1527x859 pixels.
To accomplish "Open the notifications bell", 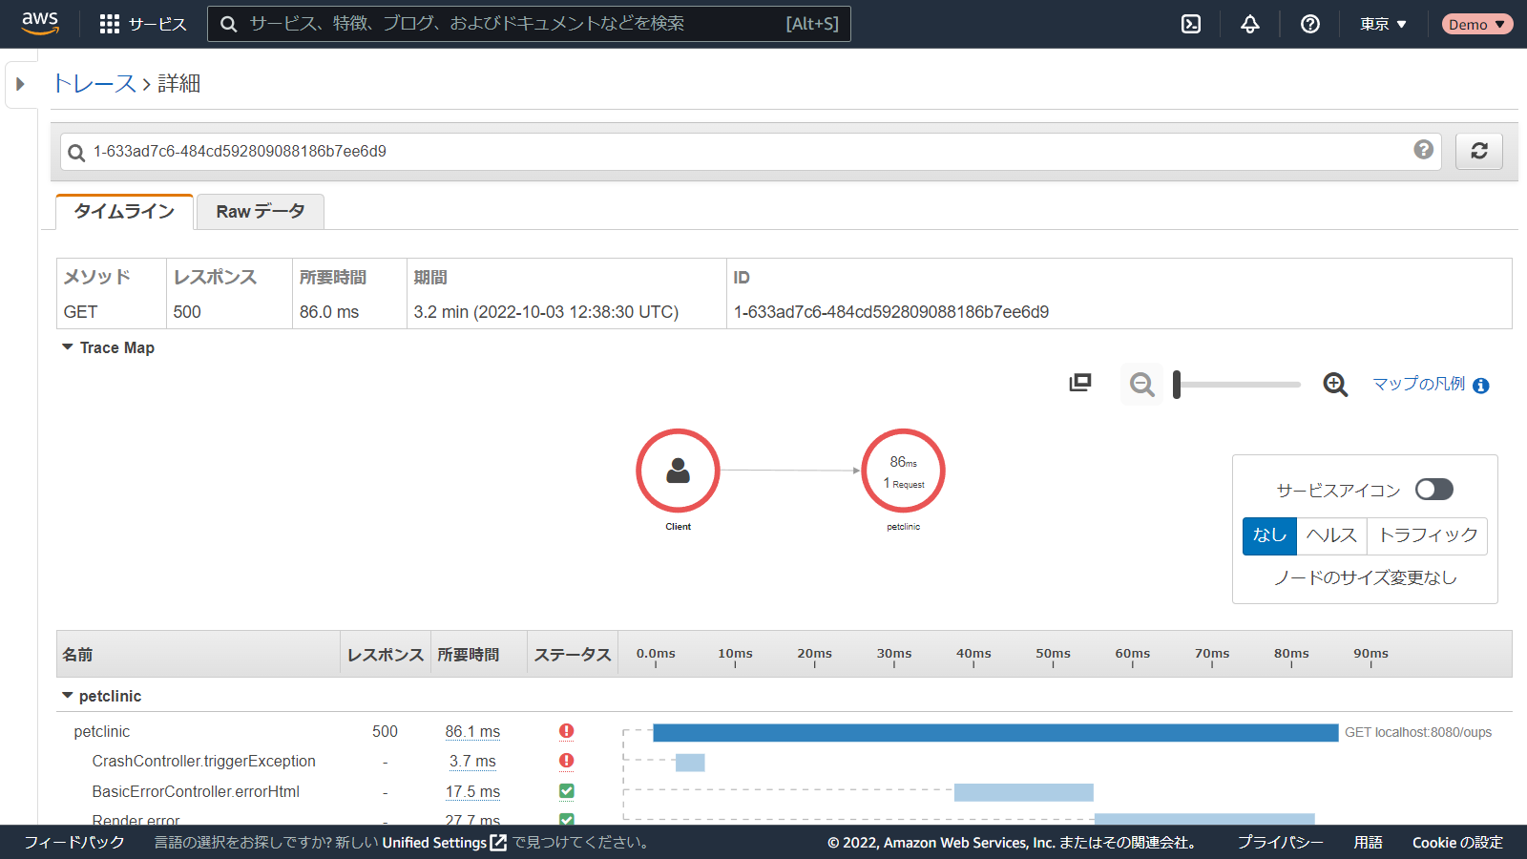I will click(1249, 24).
